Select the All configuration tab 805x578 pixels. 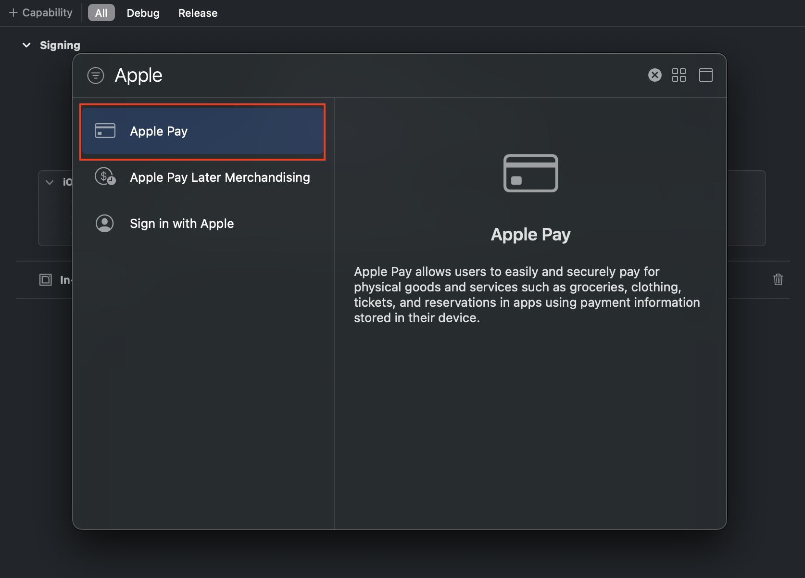click(x=101, y=13)
